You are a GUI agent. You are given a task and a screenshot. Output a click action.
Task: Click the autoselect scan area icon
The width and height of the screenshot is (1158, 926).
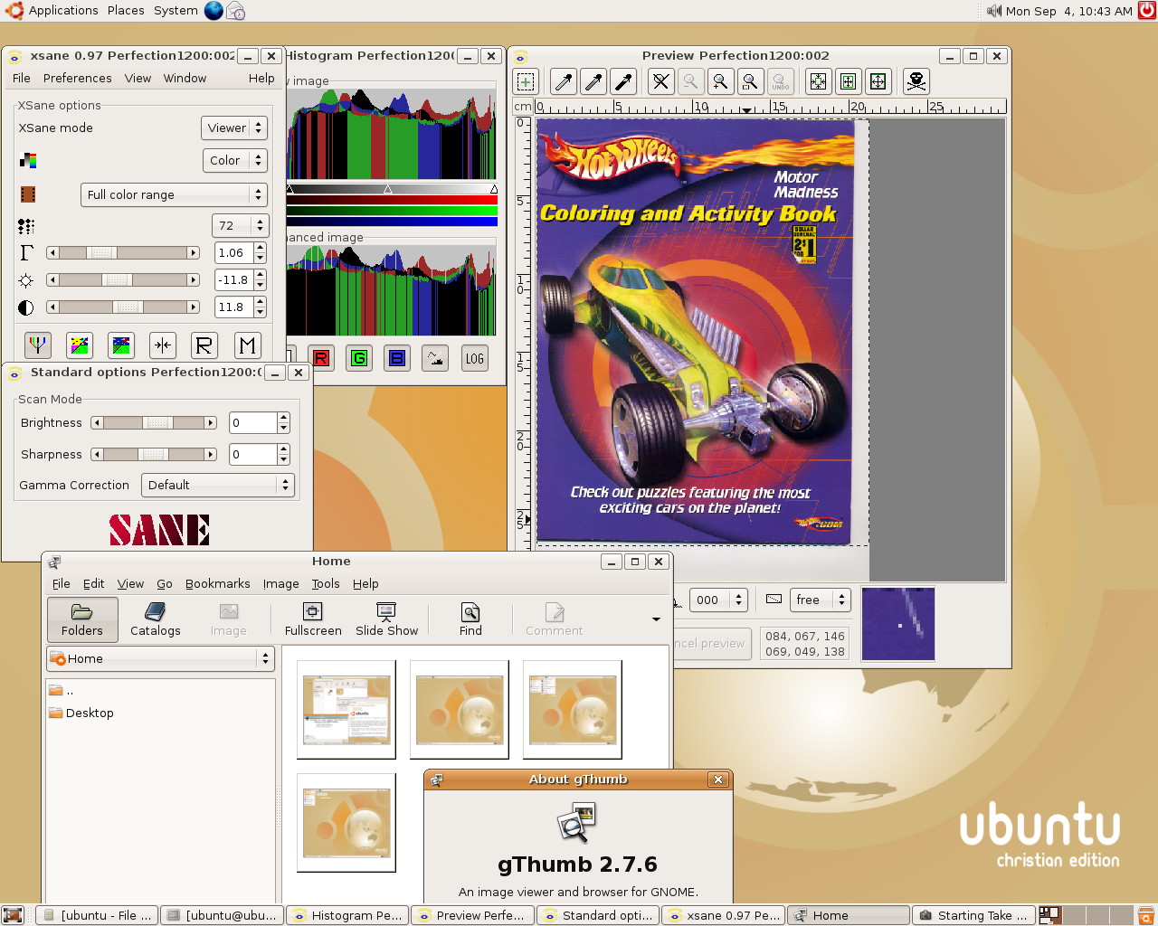point(818,81)
